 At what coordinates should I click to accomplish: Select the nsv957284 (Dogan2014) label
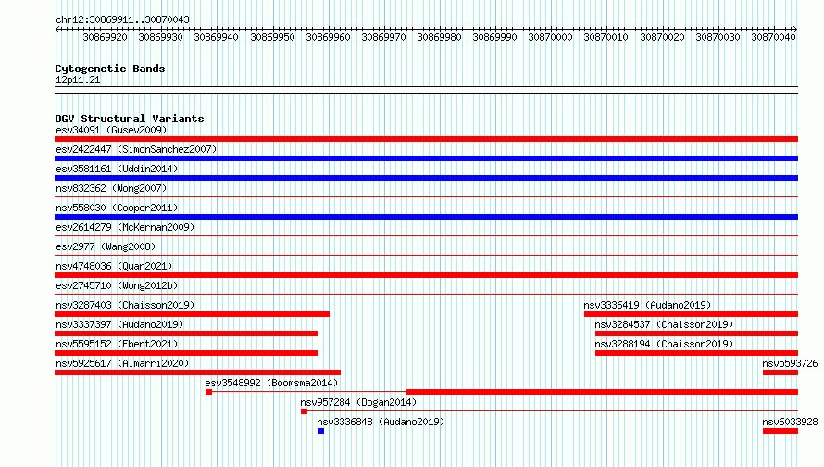tap(358, 402)
